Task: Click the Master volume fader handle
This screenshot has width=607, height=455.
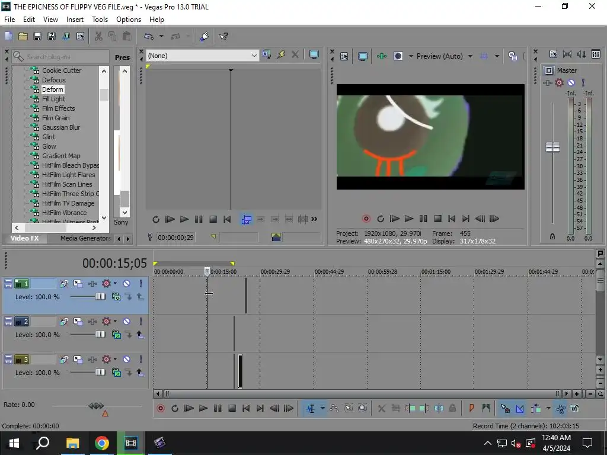Action: (552, 147)
